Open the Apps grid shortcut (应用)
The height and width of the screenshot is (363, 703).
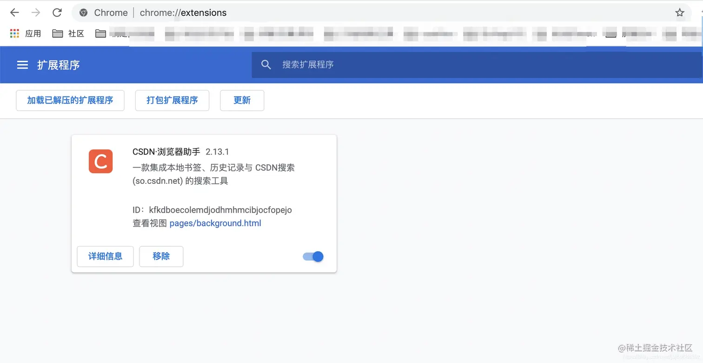(x=26, y=33)
